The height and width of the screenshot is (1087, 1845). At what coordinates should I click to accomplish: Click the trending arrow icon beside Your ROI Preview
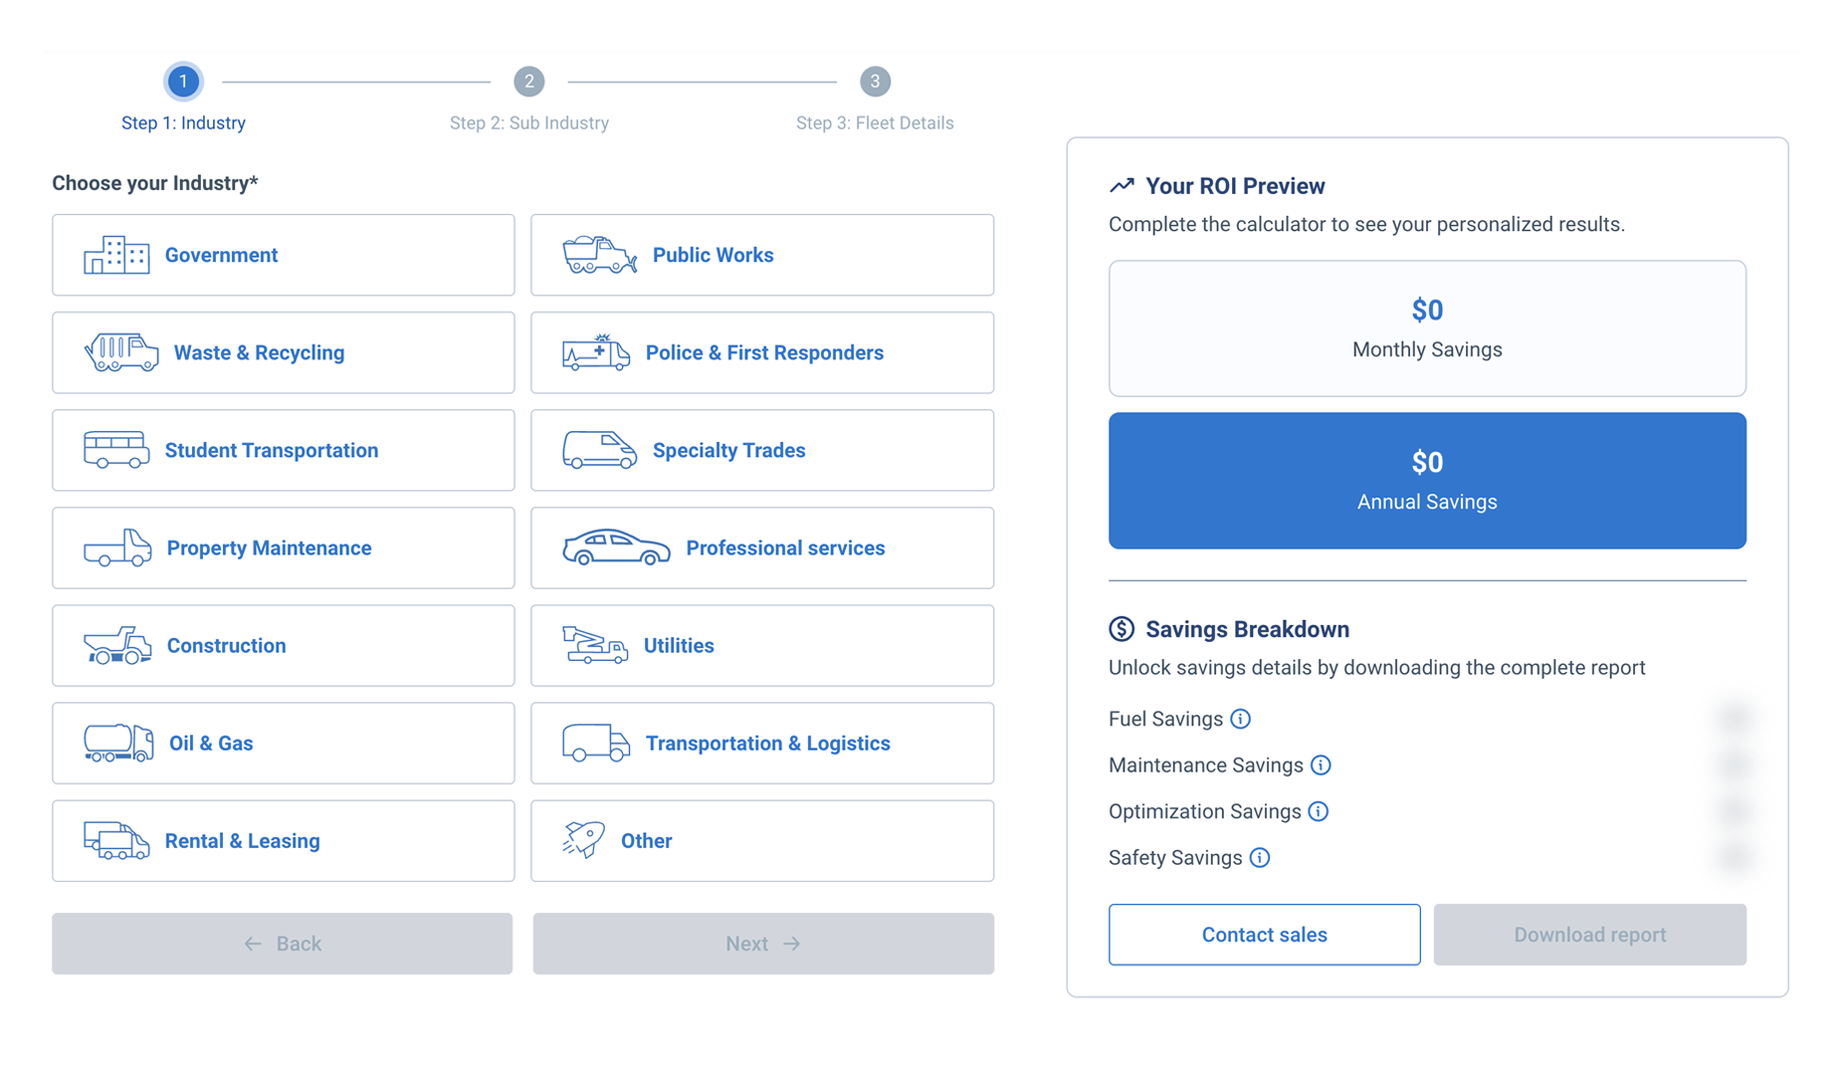[1123, 184]
